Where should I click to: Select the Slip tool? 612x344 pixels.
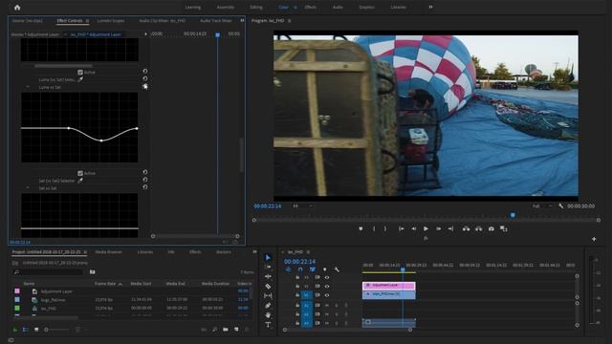(x=268, y=295)
